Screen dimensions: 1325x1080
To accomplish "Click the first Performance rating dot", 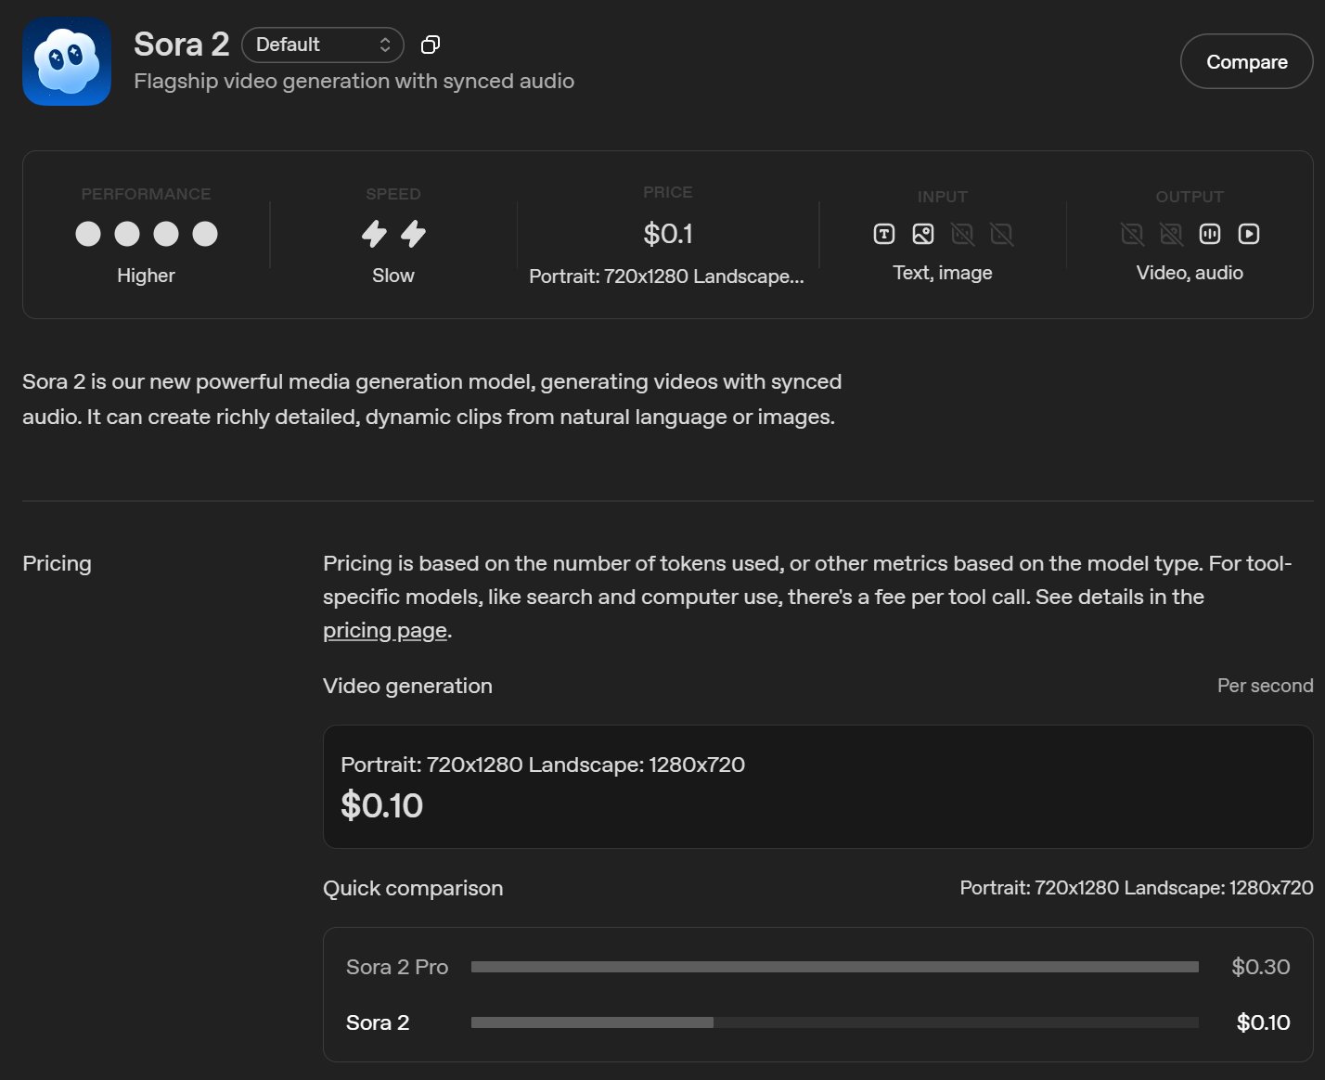I will 88,234.
